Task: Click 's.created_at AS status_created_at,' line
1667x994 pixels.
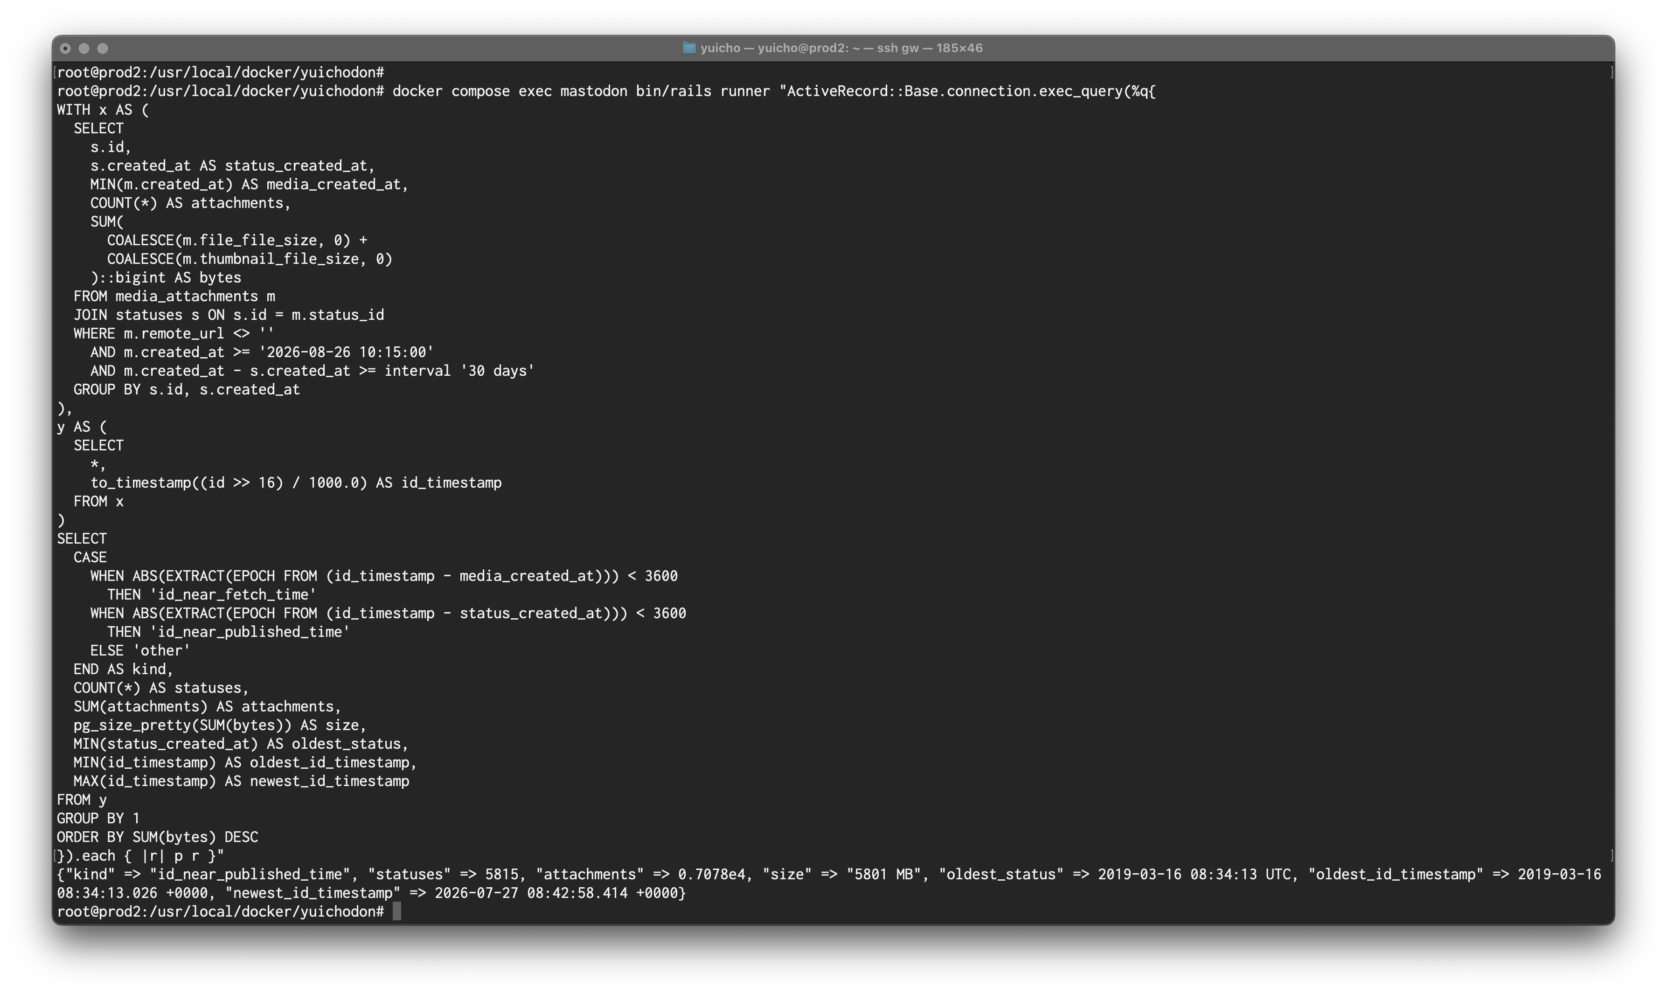Action: coord(232,166)
